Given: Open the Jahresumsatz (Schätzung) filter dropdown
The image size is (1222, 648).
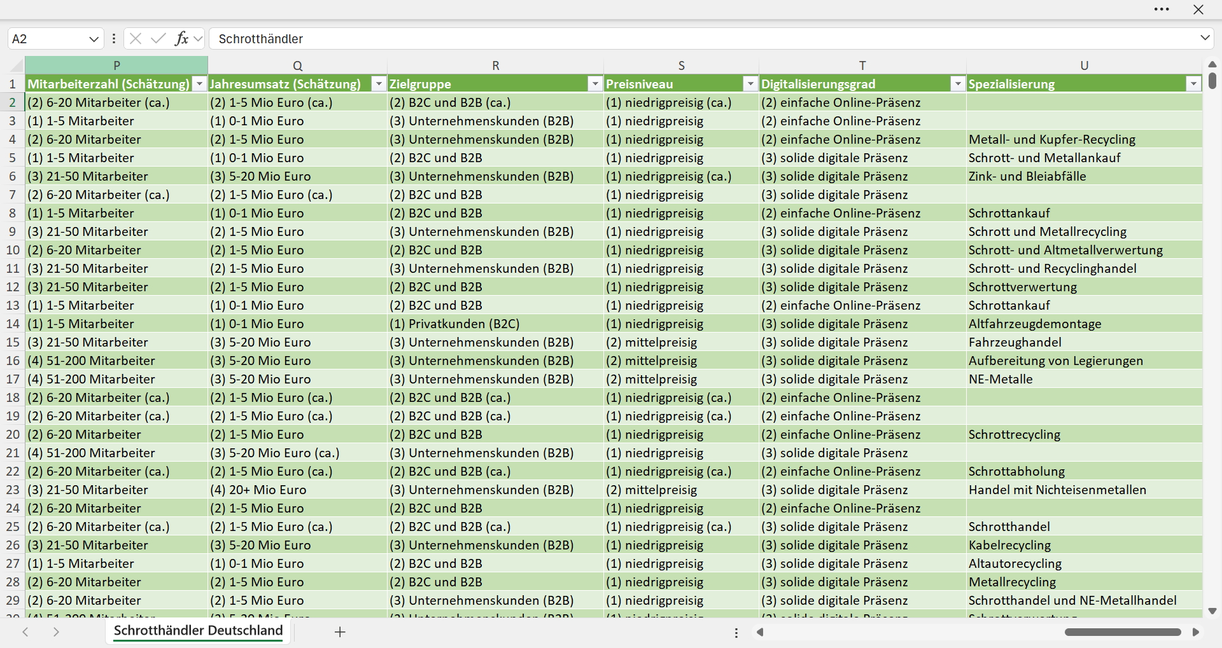Looking at the screenshot, I should pos(379,84).
